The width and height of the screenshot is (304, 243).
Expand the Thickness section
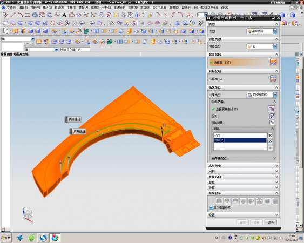244,182
